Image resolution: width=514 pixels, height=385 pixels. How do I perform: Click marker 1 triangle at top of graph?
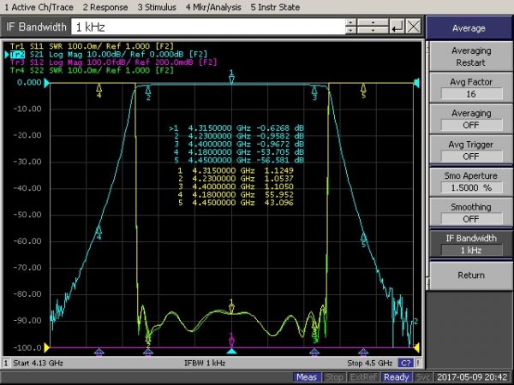click(232, 80)
